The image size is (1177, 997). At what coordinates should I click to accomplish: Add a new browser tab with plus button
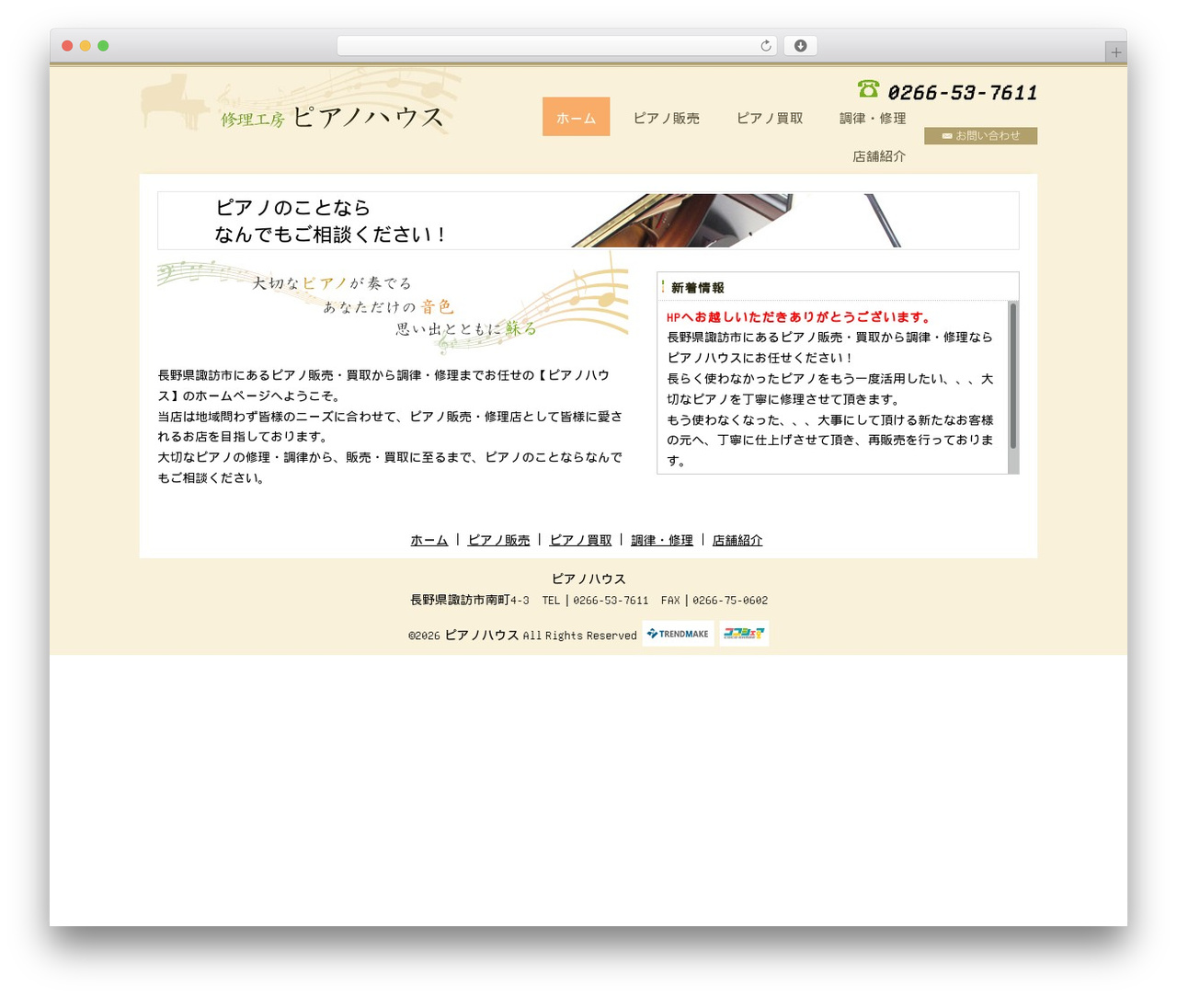(x=1115, y=52)
